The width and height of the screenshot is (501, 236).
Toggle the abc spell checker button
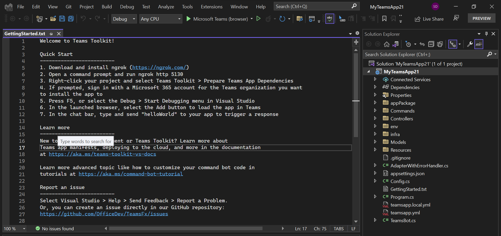coord(330,19)
